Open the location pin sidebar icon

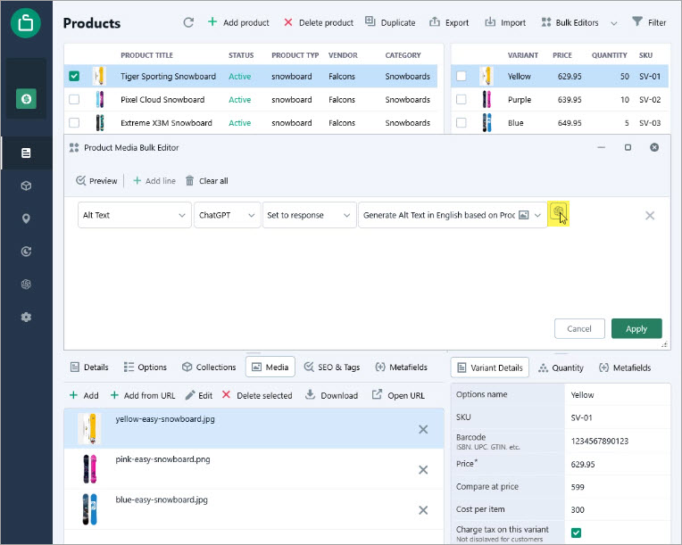(26, 219)
